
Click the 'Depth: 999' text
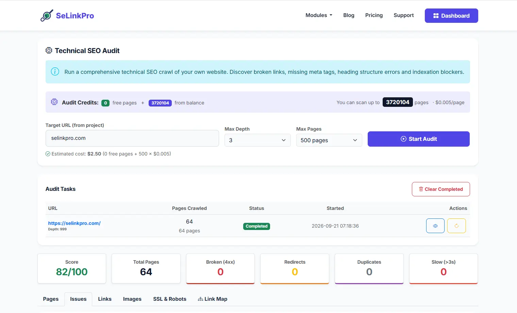click(x=57, y=229)
